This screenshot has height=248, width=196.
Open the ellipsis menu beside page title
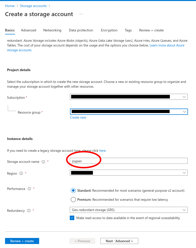81,14
